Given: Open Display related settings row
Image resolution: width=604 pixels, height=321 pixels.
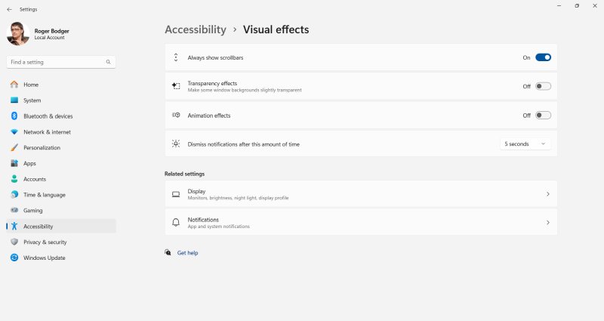Looking at the screenshot, I should tap(361, 194).
